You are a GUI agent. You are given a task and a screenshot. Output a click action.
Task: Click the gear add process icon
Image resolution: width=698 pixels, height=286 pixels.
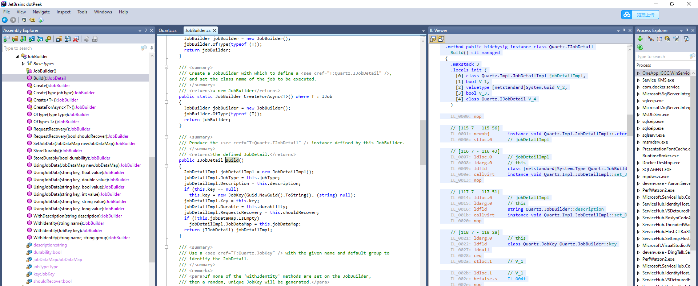(48, 39)
